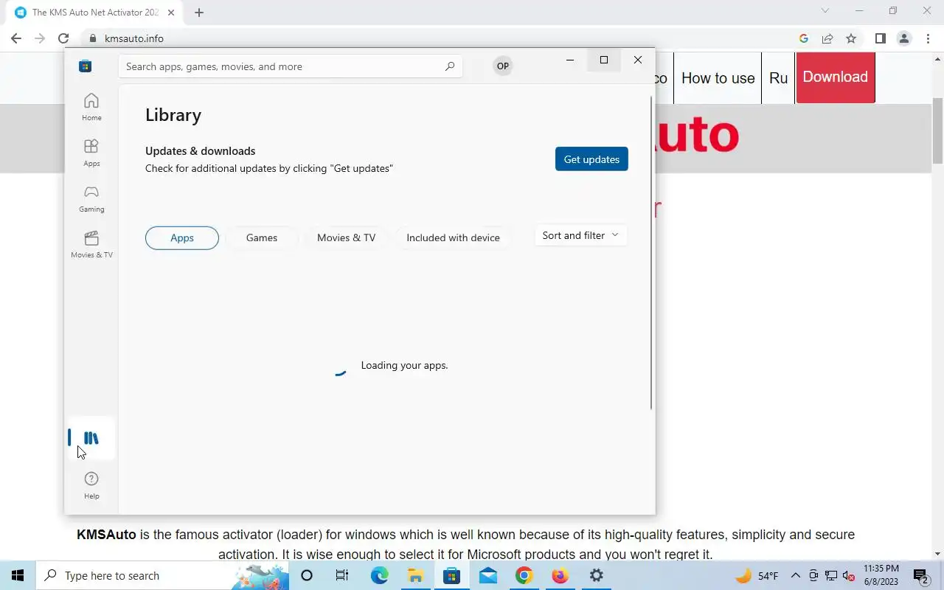944x590 pixels.
Task: Open the Windows Start menu
Action: point(18,575)
